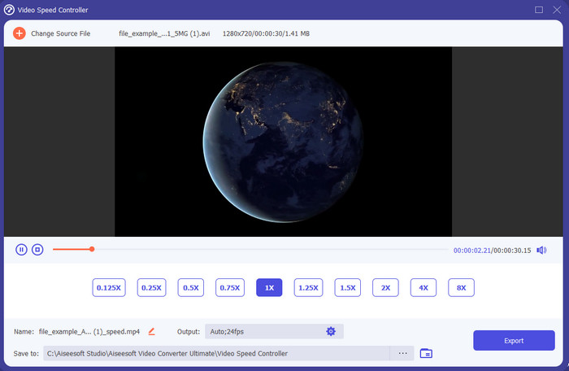The image size is (569, 371).
Task: Maximize the Video Speed Controller window
Action: point(539,10)
